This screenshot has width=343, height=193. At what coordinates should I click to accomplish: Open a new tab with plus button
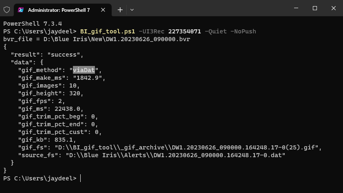120,10
